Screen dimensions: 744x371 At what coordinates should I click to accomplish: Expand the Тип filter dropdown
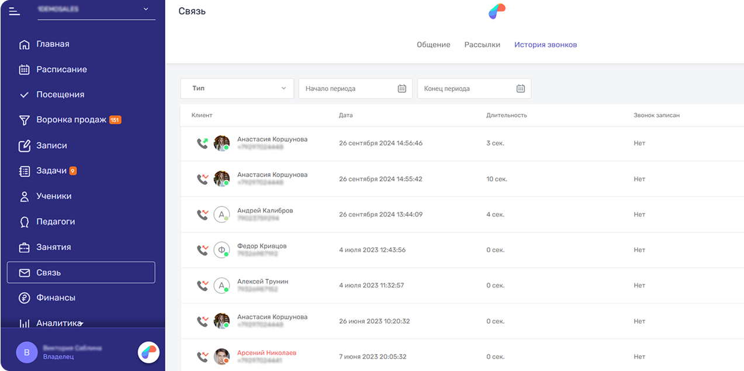pyautogui.click(x=237, y=89)
